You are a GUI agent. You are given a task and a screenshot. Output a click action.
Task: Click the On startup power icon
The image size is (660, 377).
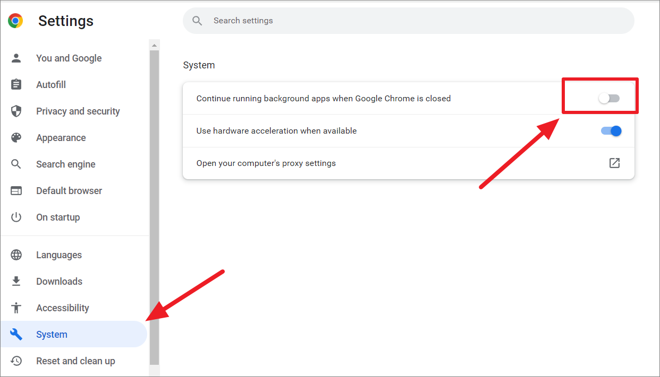16,217
